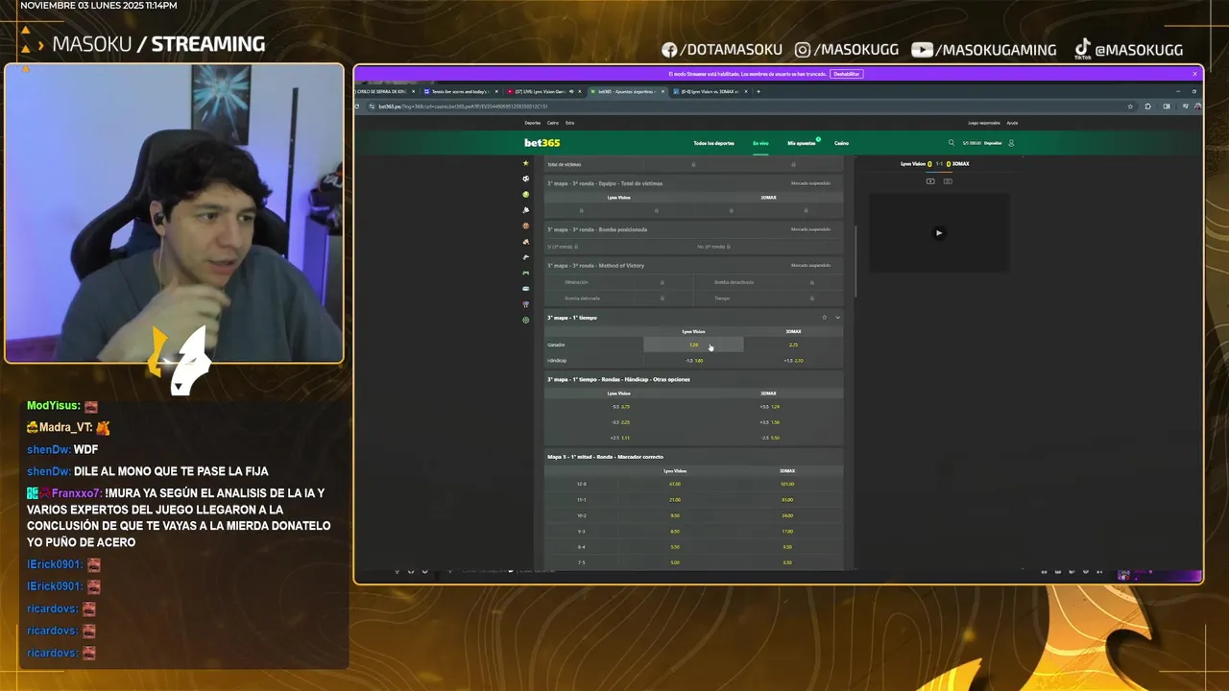Close the Streamer mode notification banner
Image resolution: width=1229 pixels, height=691 pixels.
[1195, 74]
